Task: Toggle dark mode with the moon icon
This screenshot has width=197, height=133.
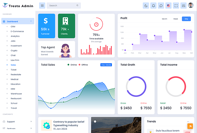Action: pyautogui.click(x=146, y=5)
